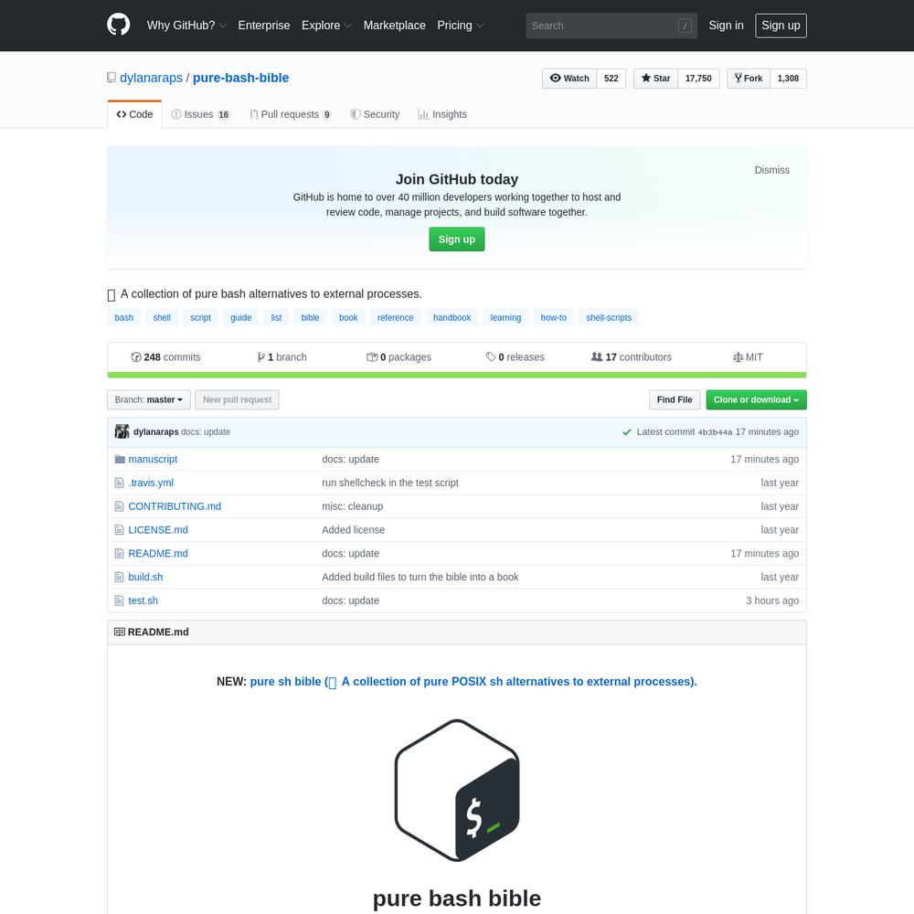View the 522 watchers count
This screenshot has width=914, height=914.
click(611, 78)
